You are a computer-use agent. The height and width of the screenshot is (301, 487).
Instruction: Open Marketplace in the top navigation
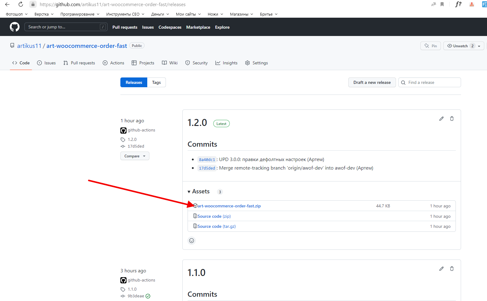pos(198,27)
